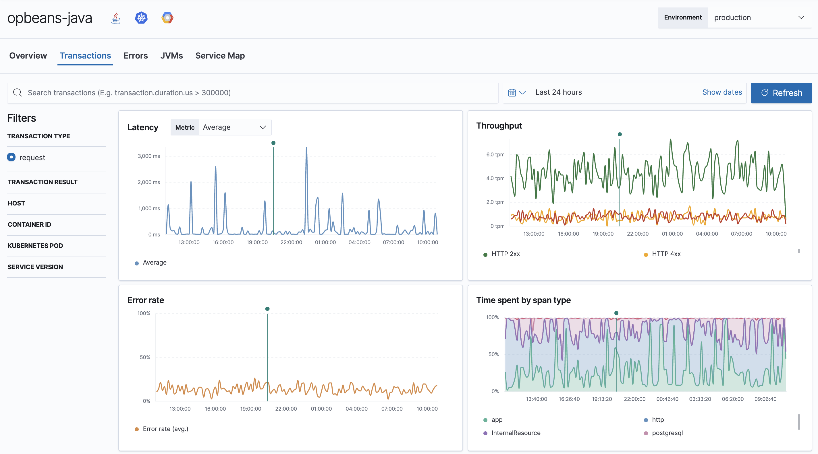Open the Service Map tab
Screen dimensions: 818x454
pos(220,55)
